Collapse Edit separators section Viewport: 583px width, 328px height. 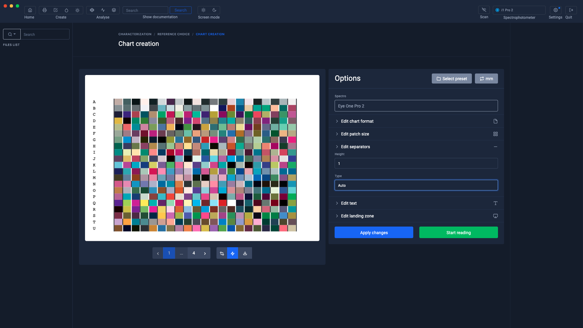click(416, 147)
